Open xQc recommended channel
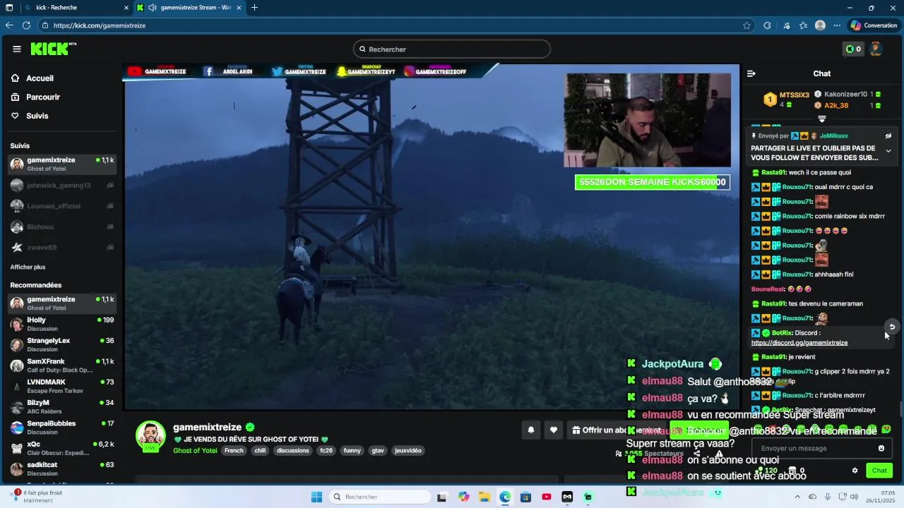This screenshot has width=904, height=508. 62,449
